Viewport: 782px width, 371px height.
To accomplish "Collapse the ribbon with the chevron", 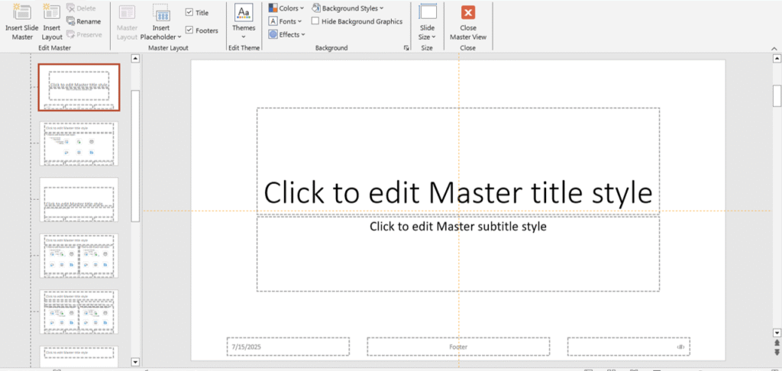I will (774, 48).
